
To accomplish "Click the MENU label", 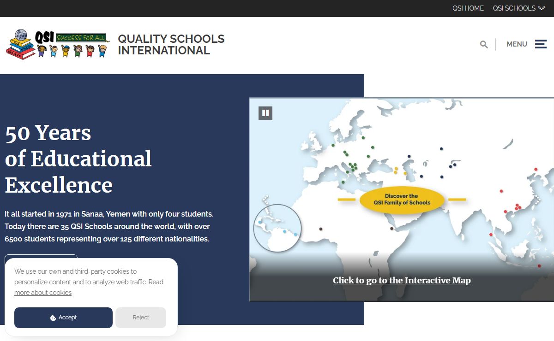I will [x=517, y=44].
